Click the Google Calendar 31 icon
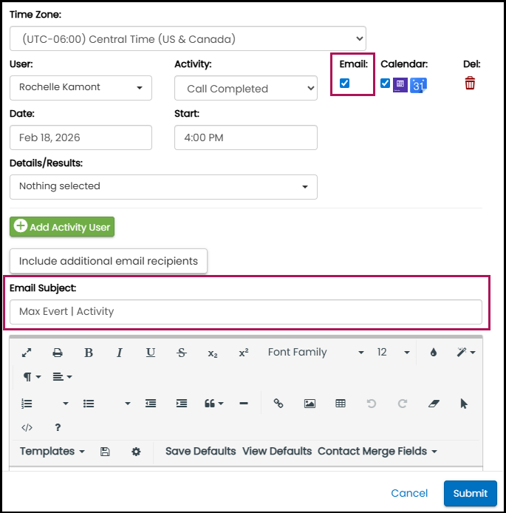This screenshot has width=506, height=513. 418,86
